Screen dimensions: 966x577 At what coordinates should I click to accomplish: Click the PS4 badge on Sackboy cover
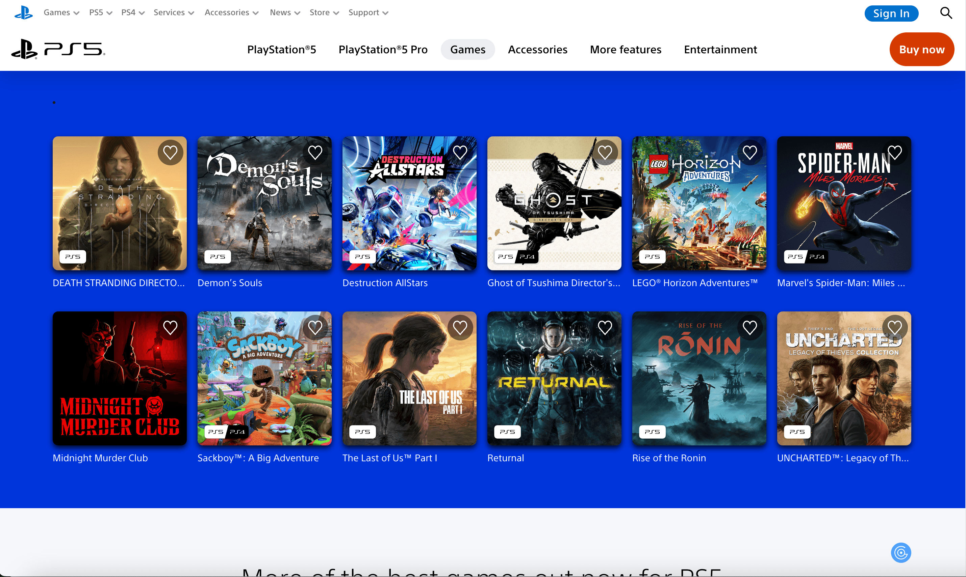click(237, 432)
